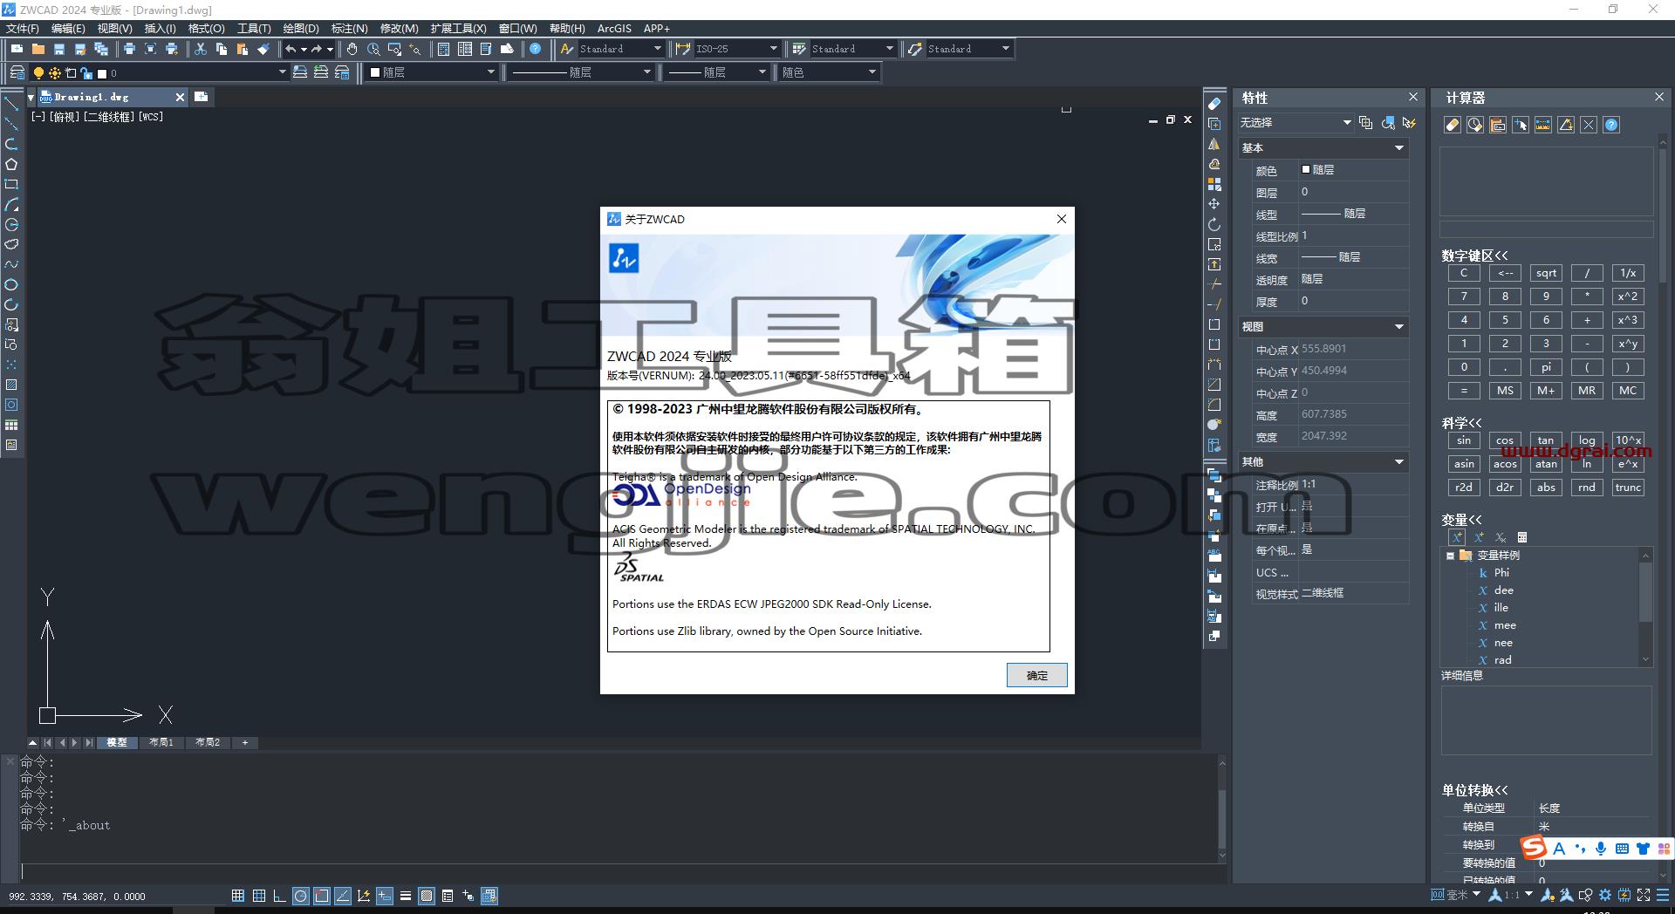Screen dimensions: 1675x914
Task: Toggle Polar tracking in status bar
Action: click(301, 896)
